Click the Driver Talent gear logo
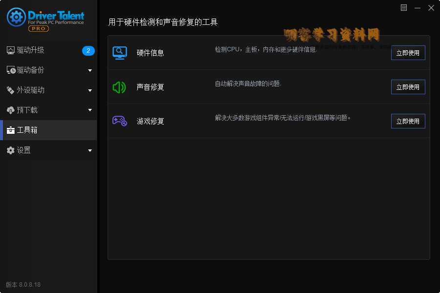The image size is (440, 293). (x=16, y=18)
